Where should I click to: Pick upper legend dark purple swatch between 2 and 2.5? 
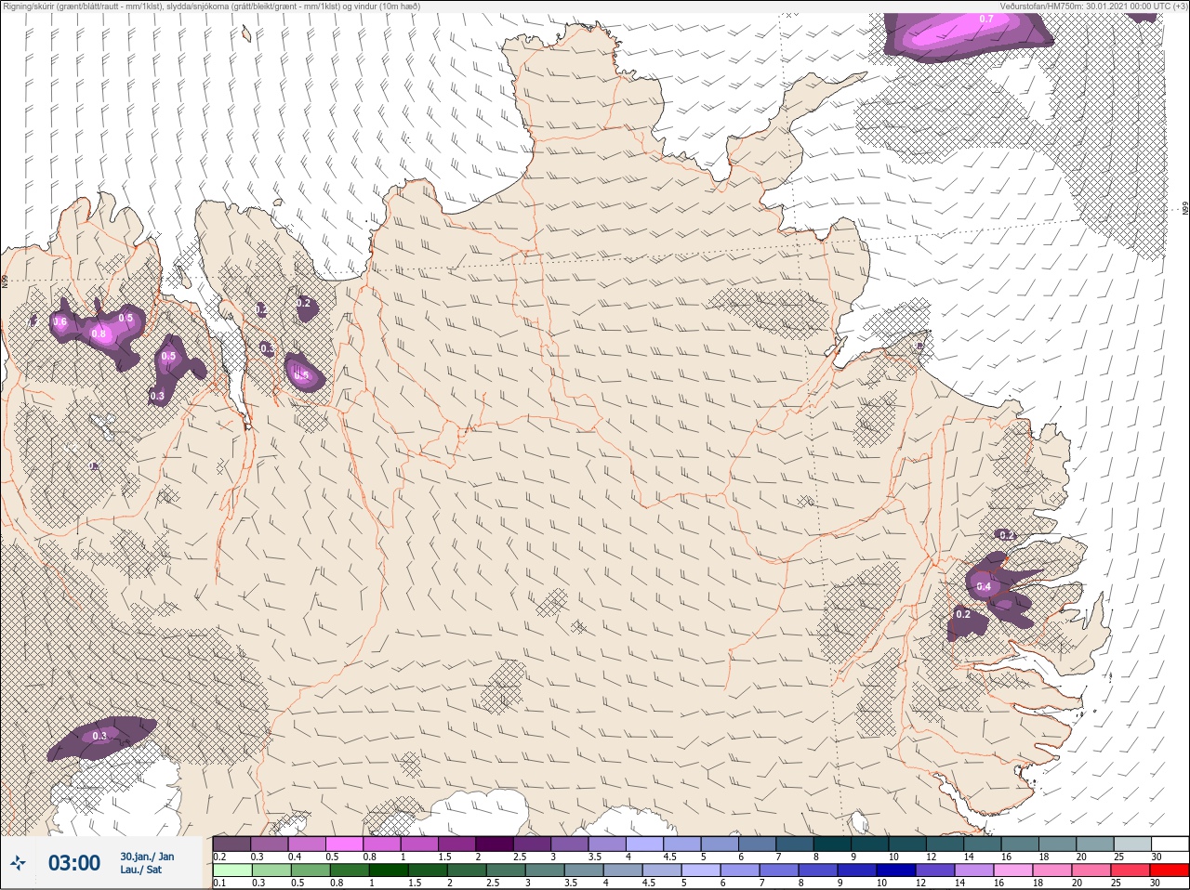click(x=494, y=844)
